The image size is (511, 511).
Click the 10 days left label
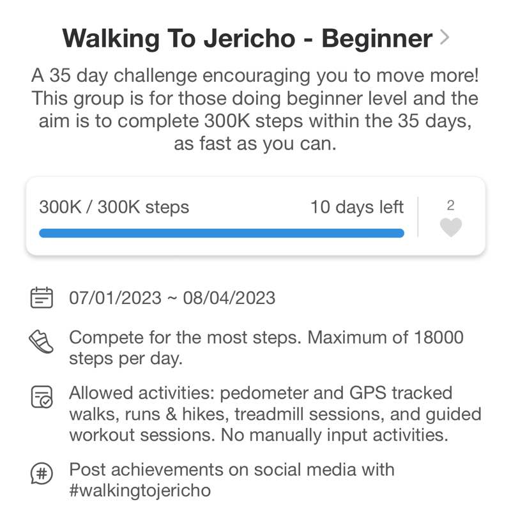pos(357,208)
